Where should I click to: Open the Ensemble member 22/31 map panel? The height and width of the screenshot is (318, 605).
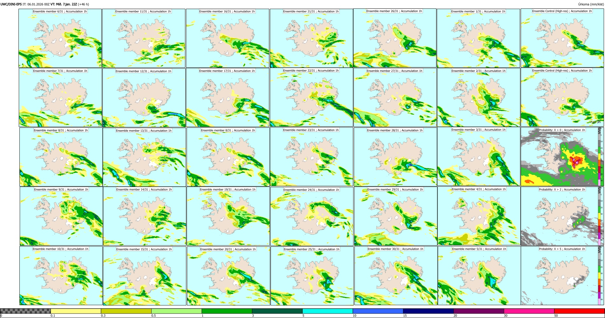coord(311,97)
